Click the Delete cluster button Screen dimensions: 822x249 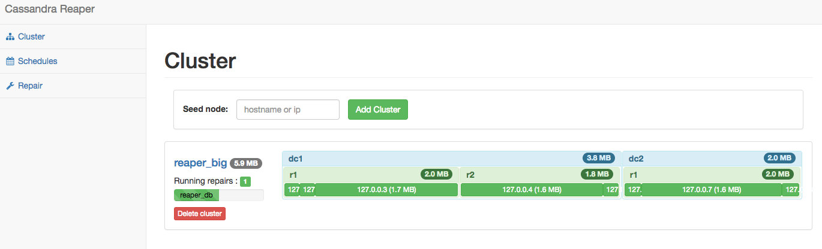click(200, 214)
